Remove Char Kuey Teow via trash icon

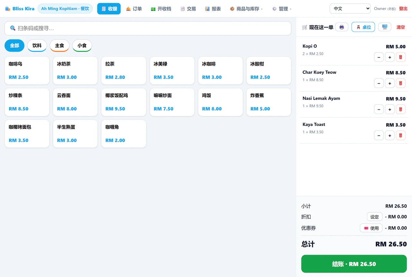point(400,83)
